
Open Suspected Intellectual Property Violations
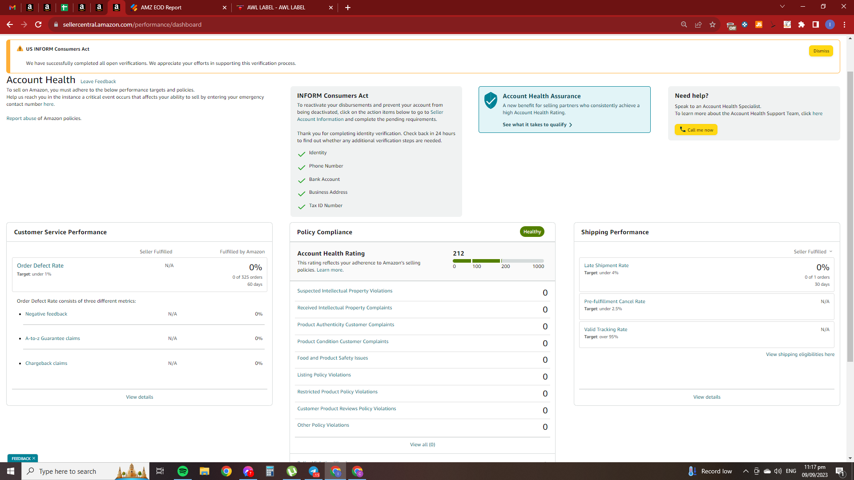coord(345,291)
